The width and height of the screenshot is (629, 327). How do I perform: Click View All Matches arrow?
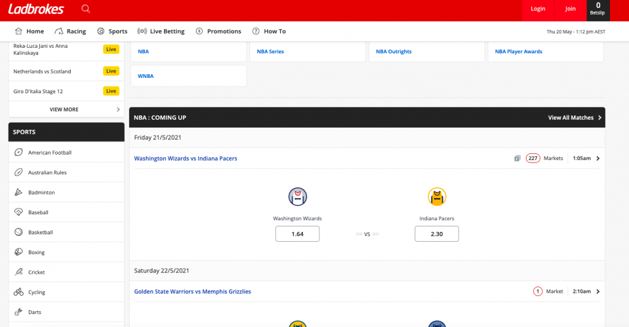point(600,117)
